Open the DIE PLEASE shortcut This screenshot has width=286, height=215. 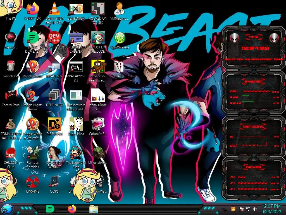tap(54, 127)
